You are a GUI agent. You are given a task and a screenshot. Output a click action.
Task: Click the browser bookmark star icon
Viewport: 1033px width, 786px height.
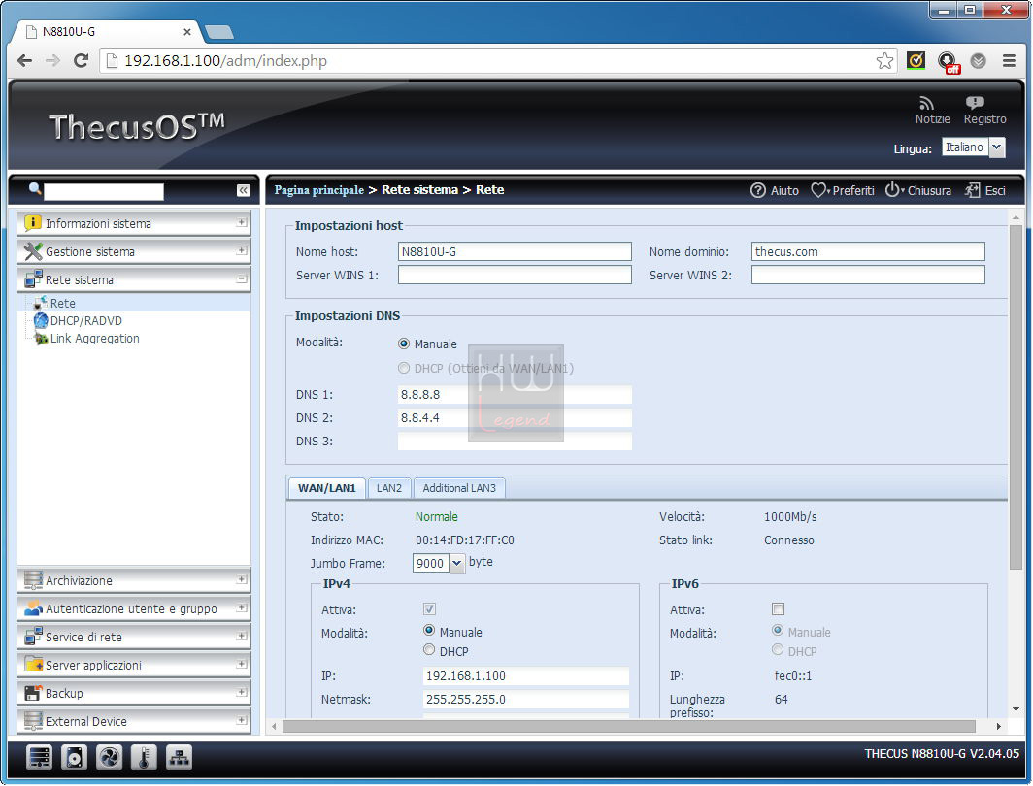pyautogui.click(x=884, y=61)
